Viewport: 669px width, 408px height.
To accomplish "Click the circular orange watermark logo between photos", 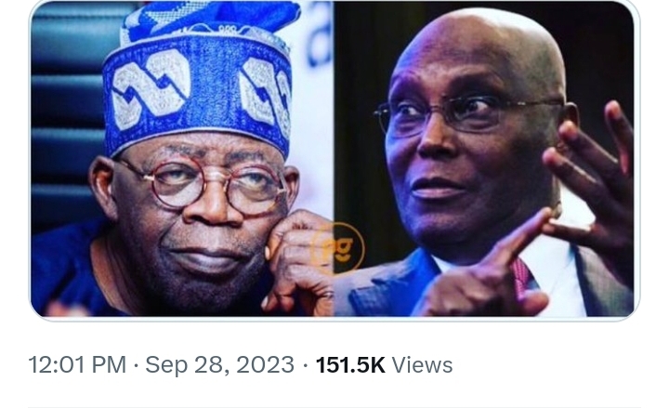I will click(x=336, y=246).
